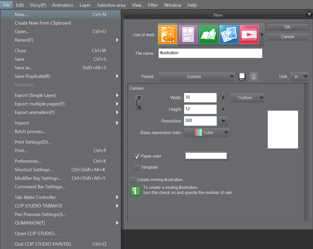Screen dimensions: 313x249
Task: Select Create New from Clipboard
Action: (x=61, y=23)
